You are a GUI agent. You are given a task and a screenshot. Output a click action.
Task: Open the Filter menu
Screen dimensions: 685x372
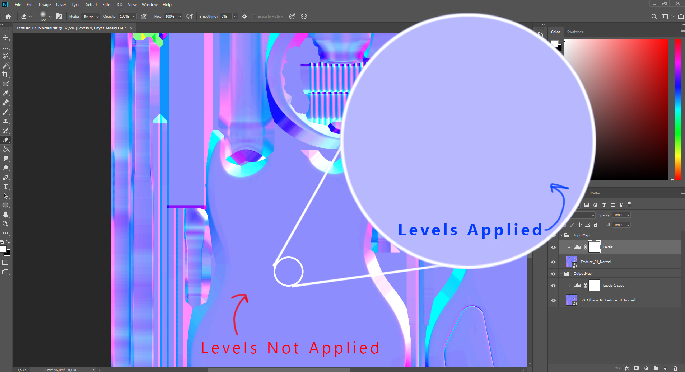107,5
